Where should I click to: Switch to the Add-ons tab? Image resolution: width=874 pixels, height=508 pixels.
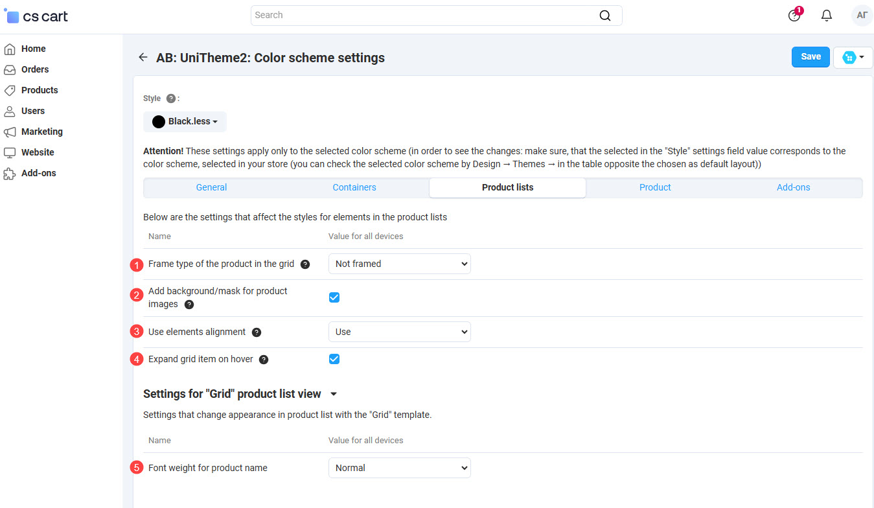click(x=794, y=187)
